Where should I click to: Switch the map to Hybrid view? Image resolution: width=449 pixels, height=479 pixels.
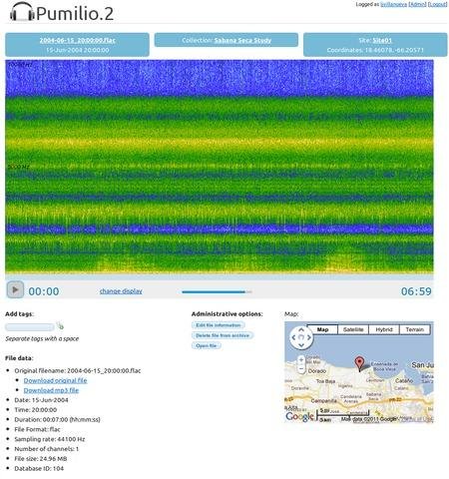point(384,329)
